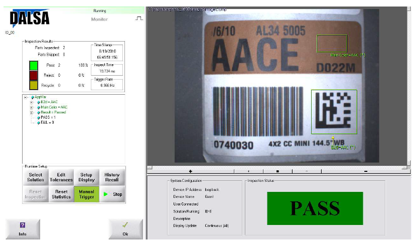Image resolution: width=414 pixels, height=248 pixels.
Task: Click the greyed Reset Inspection button
Action: [x=36, y=194]
